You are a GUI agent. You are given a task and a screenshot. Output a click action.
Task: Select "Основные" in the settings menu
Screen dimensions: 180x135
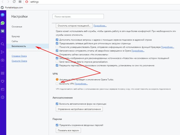click(x=17, y=27)
